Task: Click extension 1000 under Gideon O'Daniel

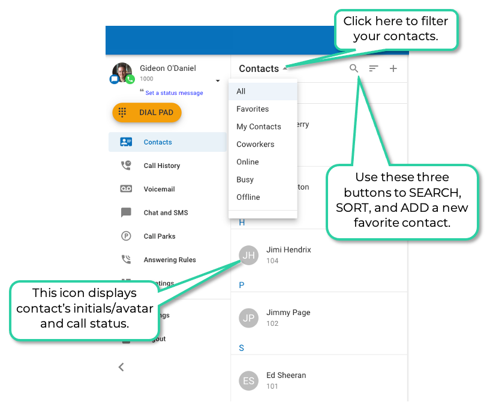Action: click(146, 79)
